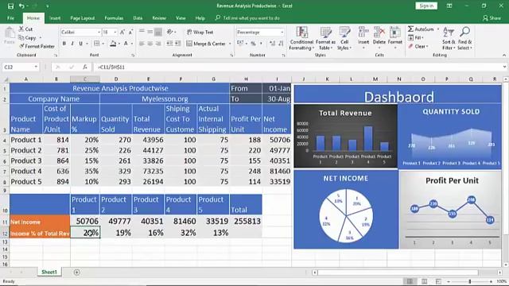Increase the cell indent
Image resolution: width=509 pixels, height=286 pixels.
click(178, 44)
